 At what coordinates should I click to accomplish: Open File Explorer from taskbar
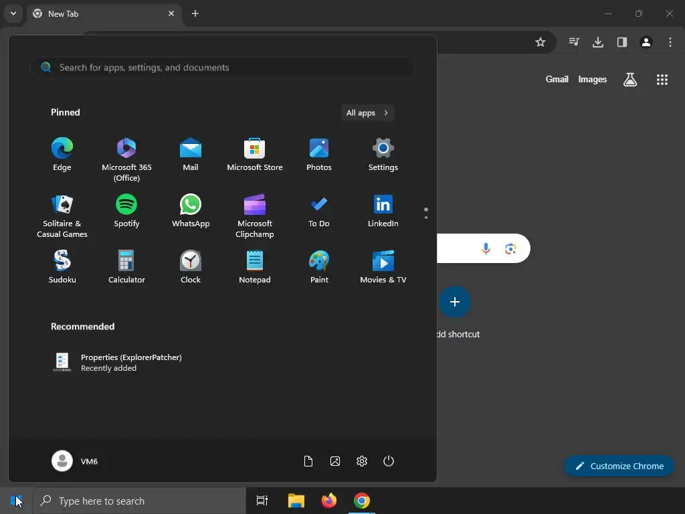tap(296, 501)
